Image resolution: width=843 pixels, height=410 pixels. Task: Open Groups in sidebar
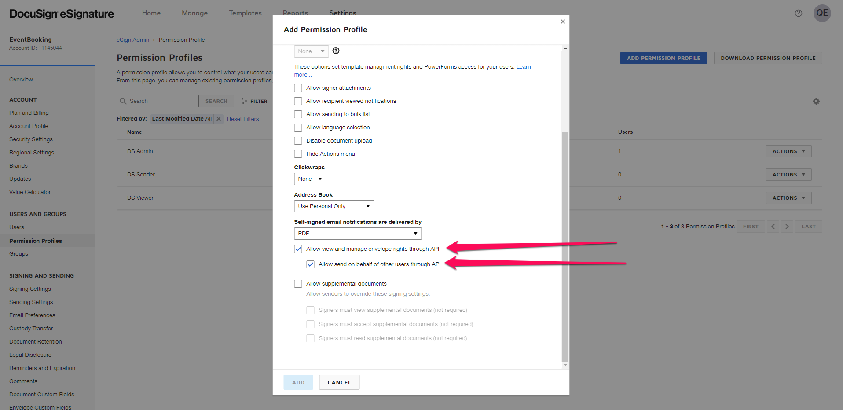(18, 254)
